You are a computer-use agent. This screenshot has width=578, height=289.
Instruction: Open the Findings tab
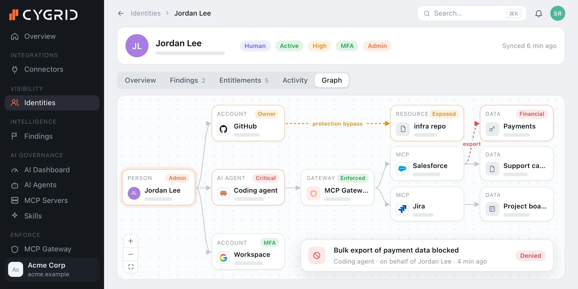(188, 80)
